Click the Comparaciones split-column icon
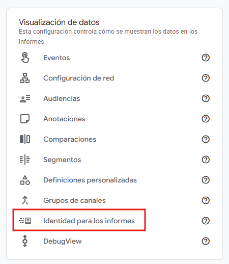 click(25, 139)
